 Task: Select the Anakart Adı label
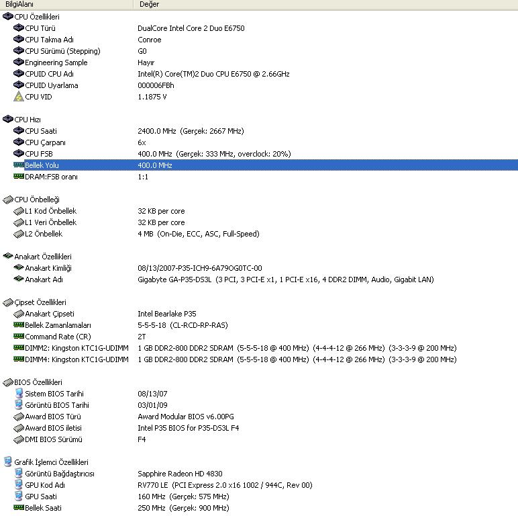coord(44,279)
